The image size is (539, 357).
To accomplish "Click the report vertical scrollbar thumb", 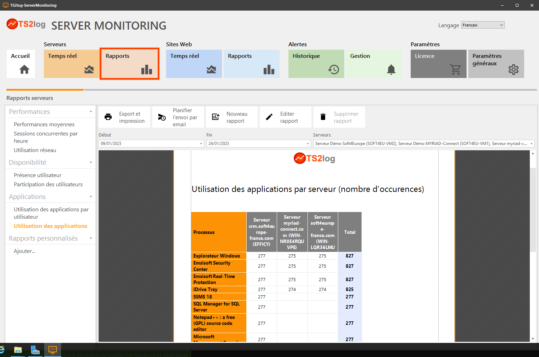I will tap(533, 210).
